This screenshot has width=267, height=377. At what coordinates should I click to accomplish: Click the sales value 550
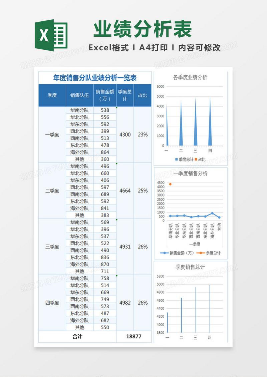[105, 327]
